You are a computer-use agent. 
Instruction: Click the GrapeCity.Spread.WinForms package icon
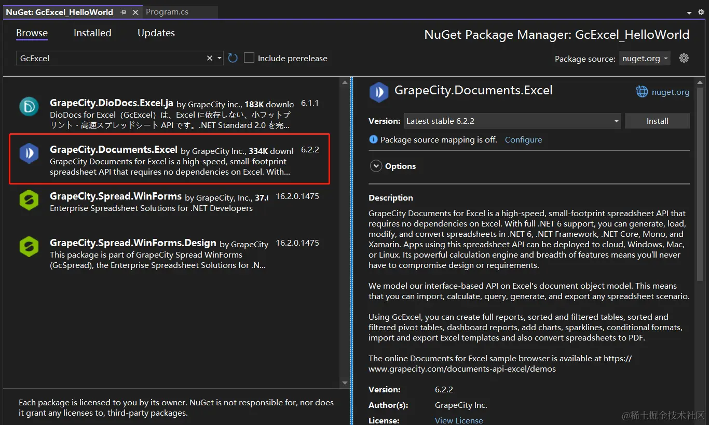click(x=29, y=200)
